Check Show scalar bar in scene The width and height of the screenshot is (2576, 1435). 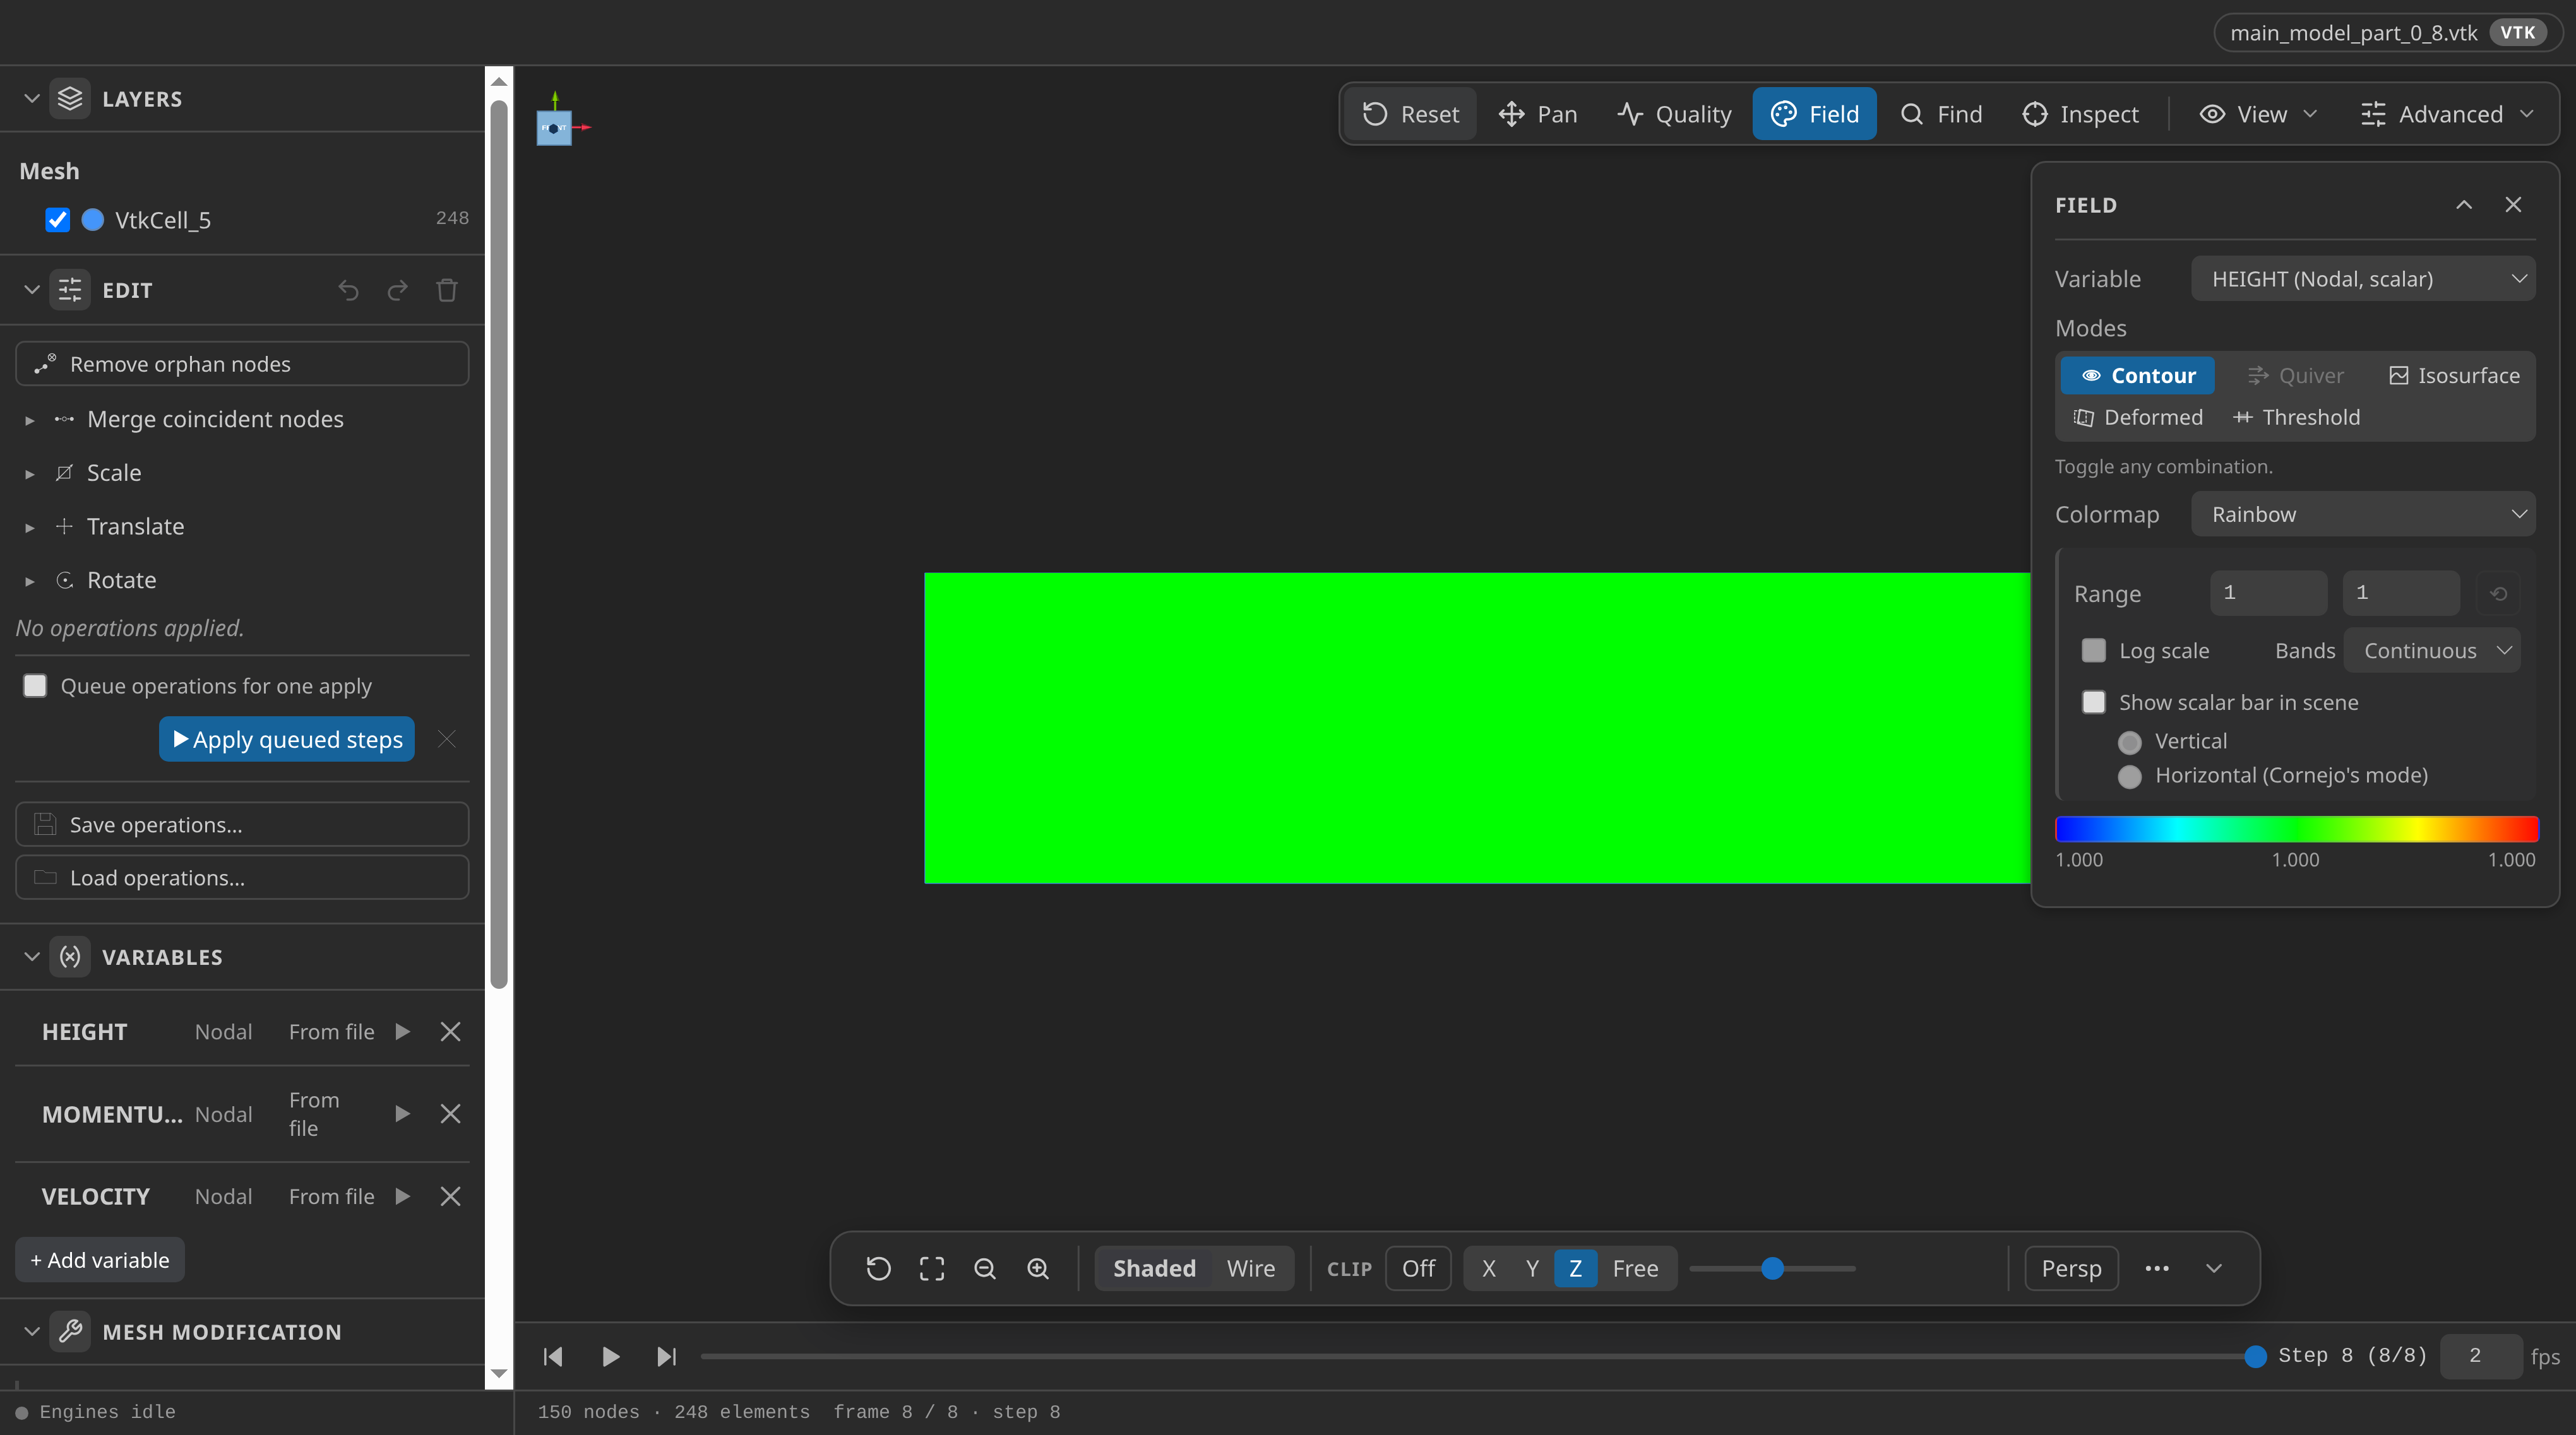pyautogui.click(x=2093, y=702)
